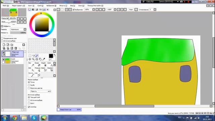Open the Слой menu
The image size is (215, 121).
(x=40, y=6)
